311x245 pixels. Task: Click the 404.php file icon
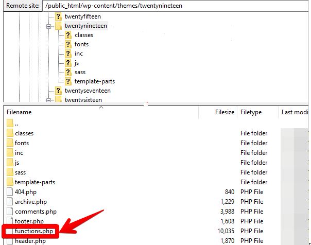point(10,192)
